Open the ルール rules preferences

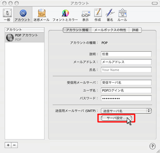pos(122,15)
